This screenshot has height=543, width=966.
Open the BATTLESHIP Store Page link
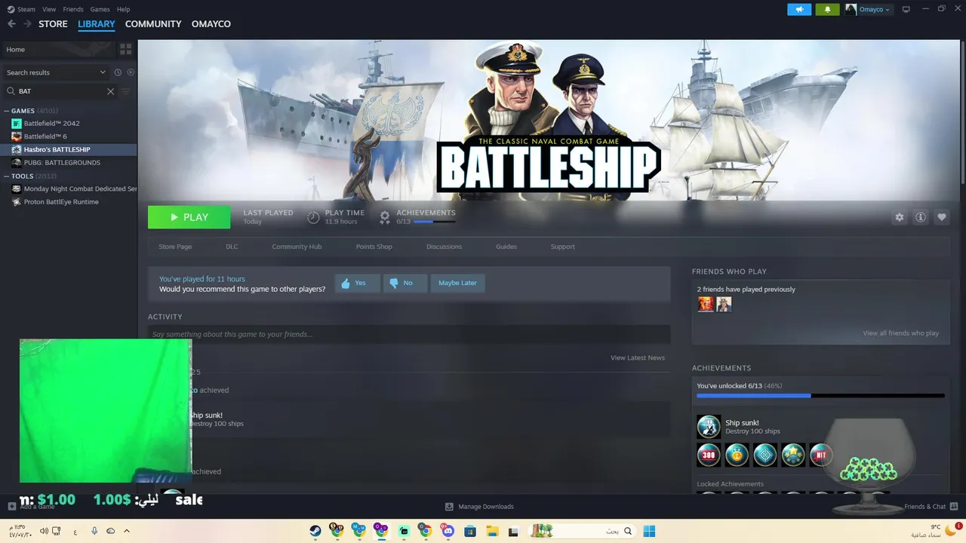click(175, 247)
